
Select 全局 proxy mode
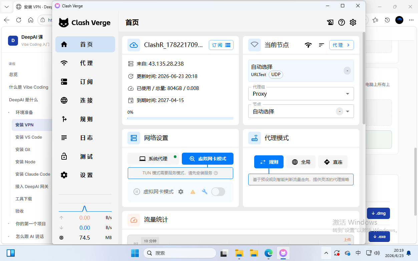pos(301,162)
